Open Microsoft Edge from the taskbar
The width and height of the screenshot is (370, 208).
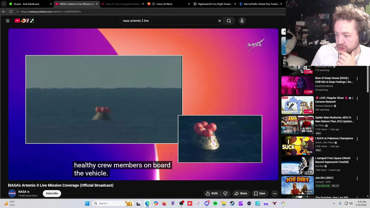tap(147, 203)
